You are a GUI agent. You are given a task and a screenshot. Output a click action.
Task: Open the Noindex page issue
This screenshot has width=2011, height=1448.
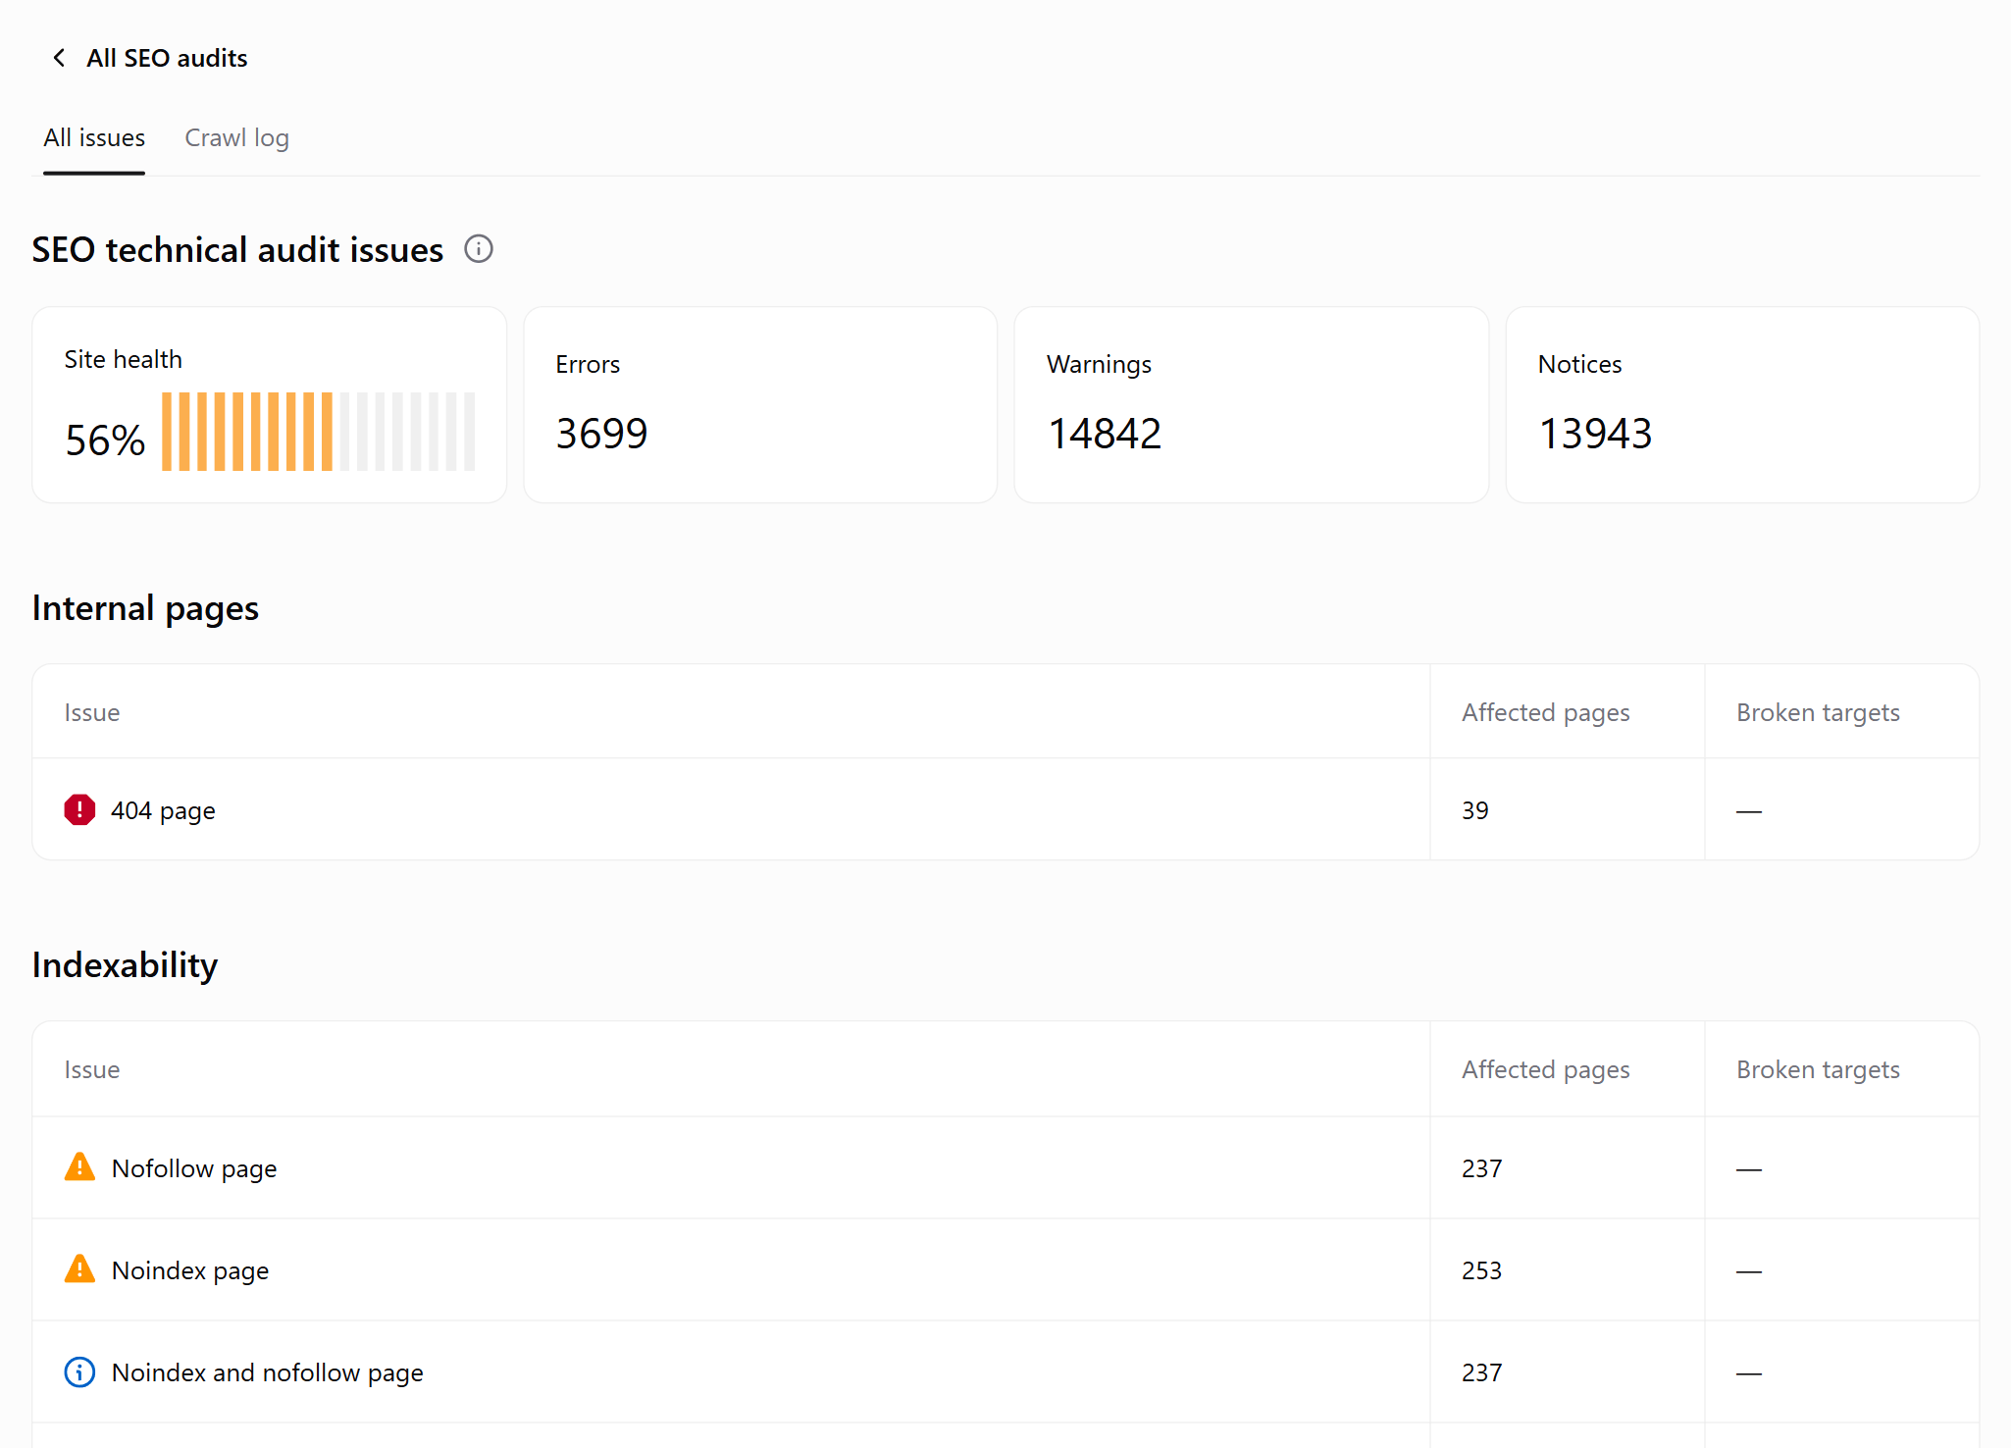[x=190, y=1270]
